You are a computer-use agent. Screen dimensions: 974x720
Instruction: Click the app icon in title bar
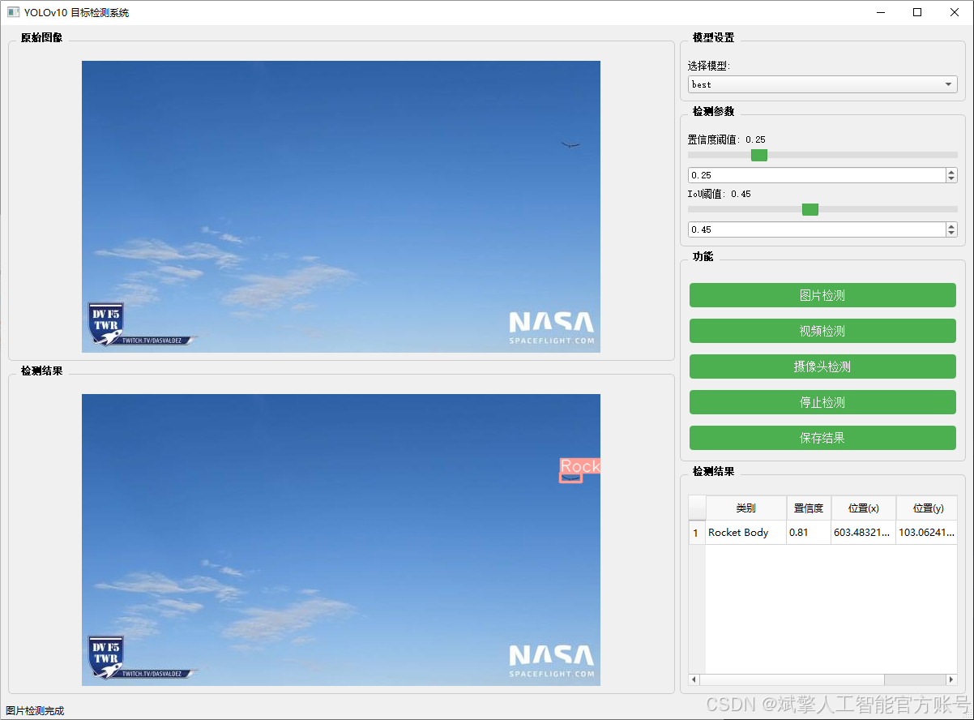click(x=13, y=12)
